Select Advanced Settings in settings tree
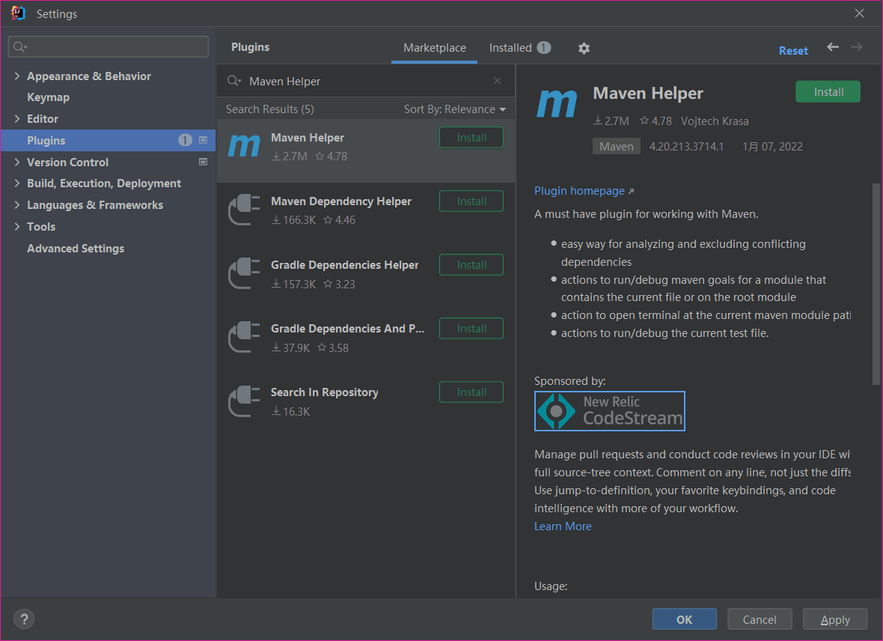 (76, 249)
